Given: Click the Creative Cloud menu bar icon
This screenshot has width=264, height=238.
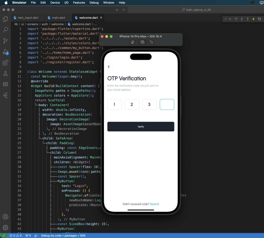Looking at the screenshot, I should (x=252, y=3).
